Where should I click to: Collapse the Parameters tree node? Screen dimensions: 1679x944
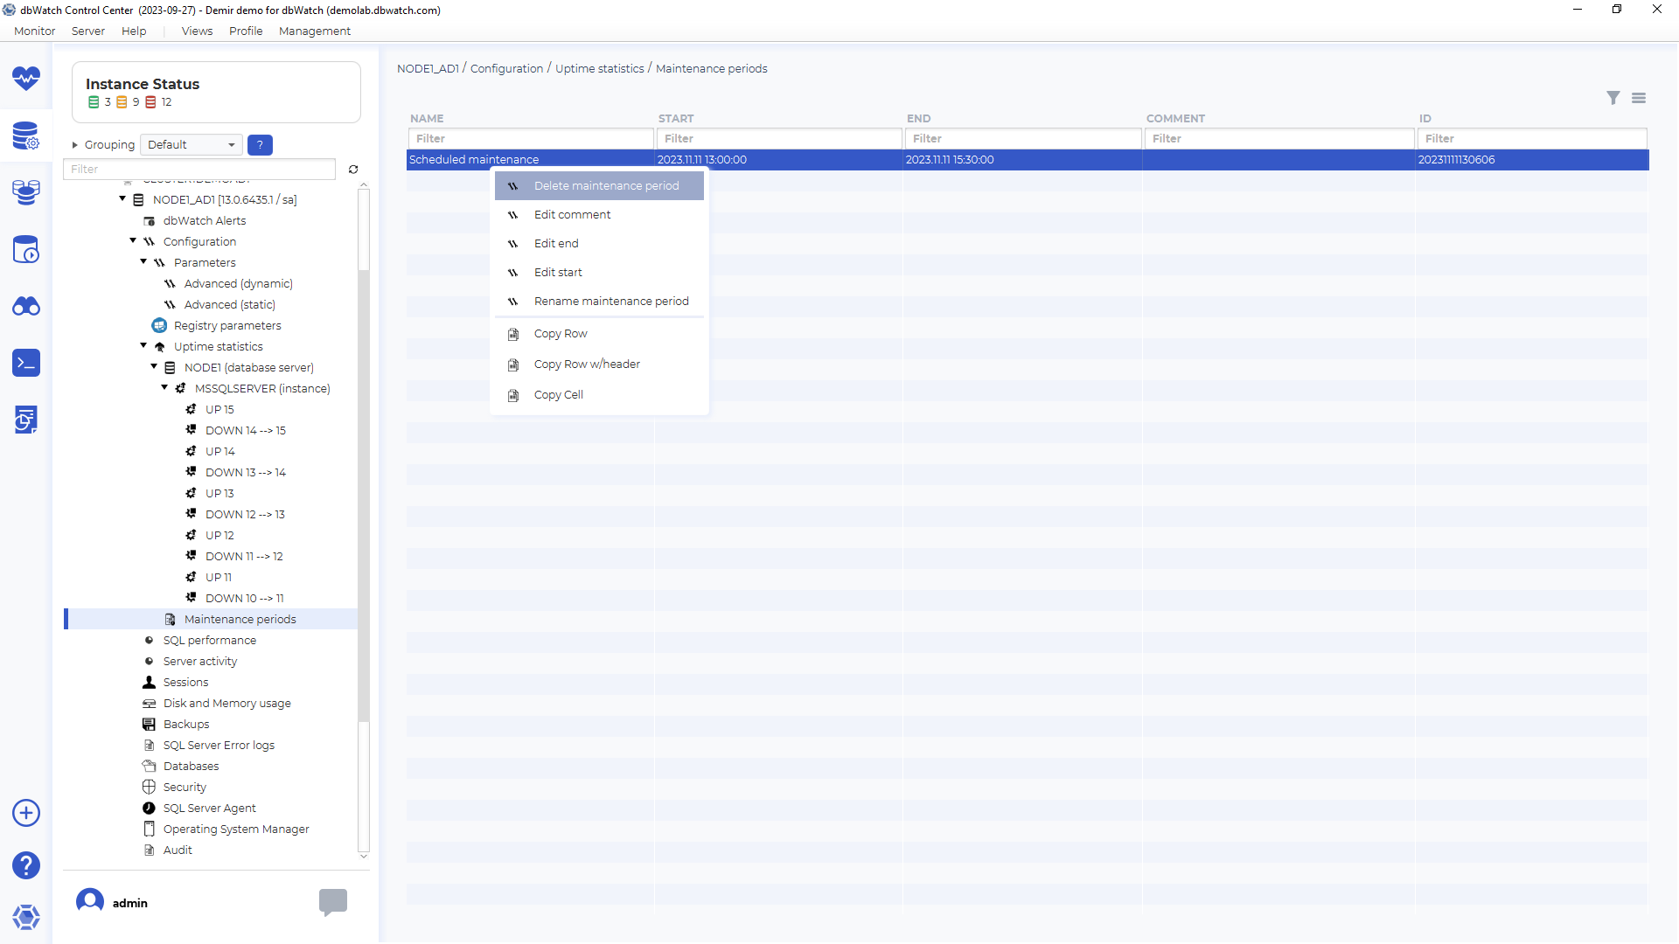pos(143,262)
